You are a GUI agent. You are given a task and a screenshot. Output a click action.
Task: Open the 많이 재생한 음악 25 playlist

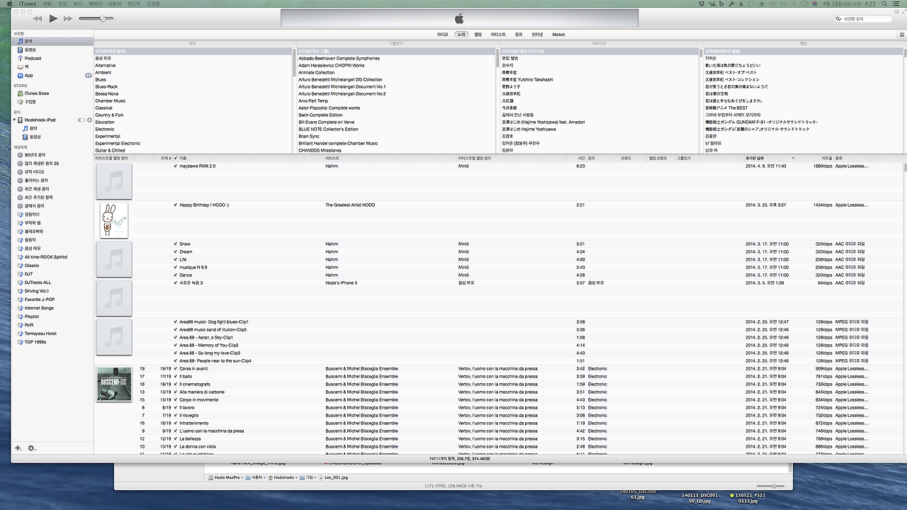pyautogui.click(x=42, y=163)
